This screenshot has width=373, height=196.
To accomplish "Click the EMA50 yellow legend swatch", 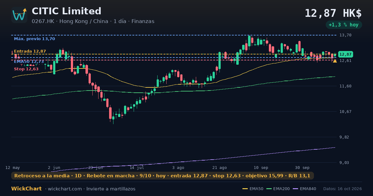I will click(x=245, y=189).
